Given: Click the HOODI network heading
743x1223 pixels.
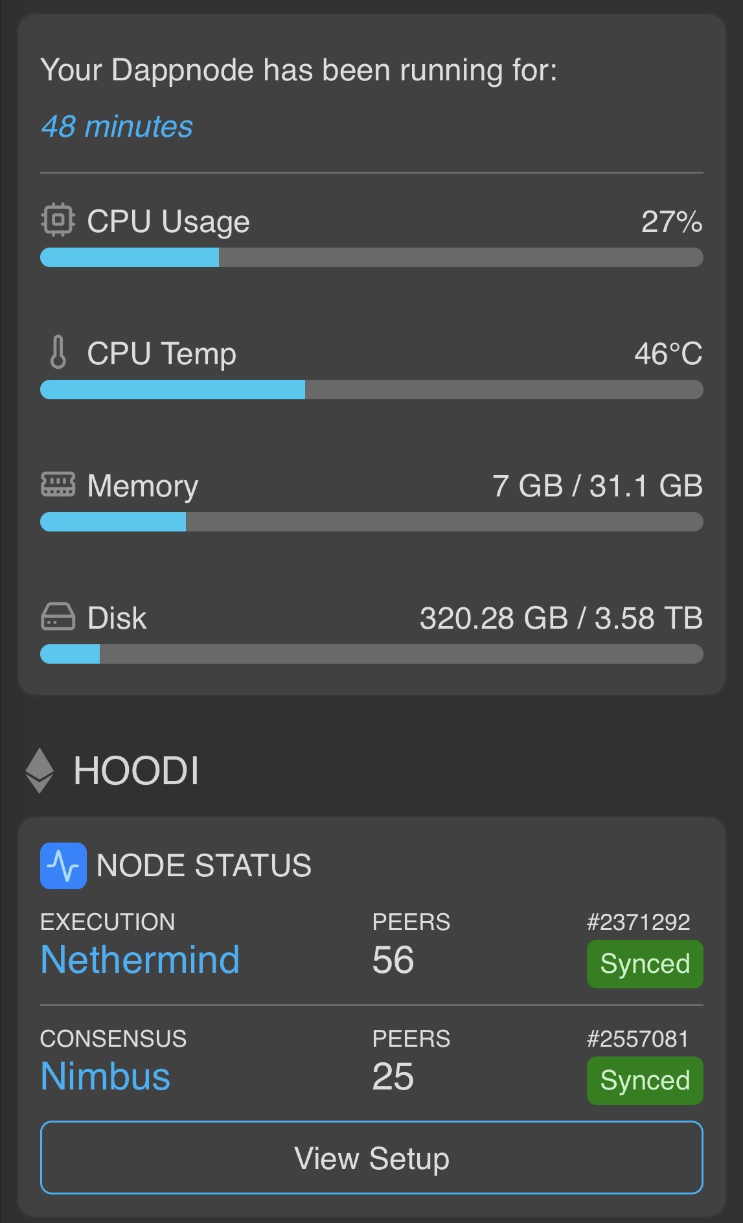Looking at the screenshot, I should tap(136, 771).
